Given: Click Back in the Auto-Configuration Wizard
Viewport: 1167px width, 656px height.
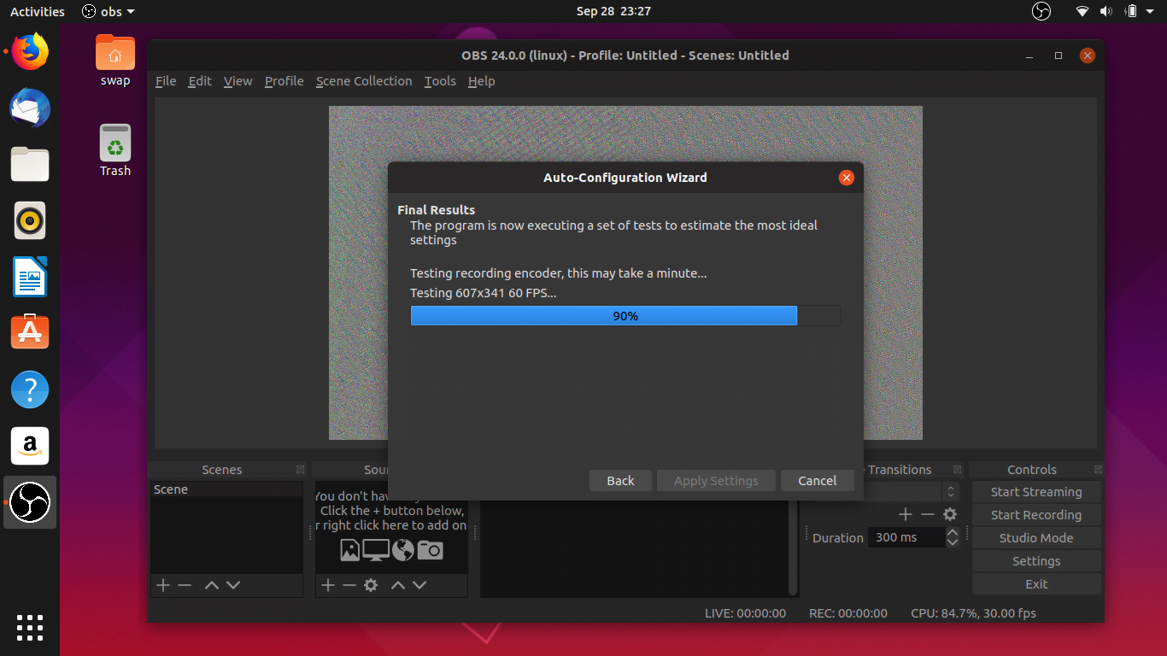Looking at the screenshot, I should (620, 481).
